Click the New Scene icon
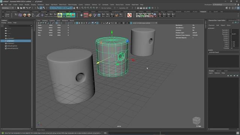 tap(18, 8)
